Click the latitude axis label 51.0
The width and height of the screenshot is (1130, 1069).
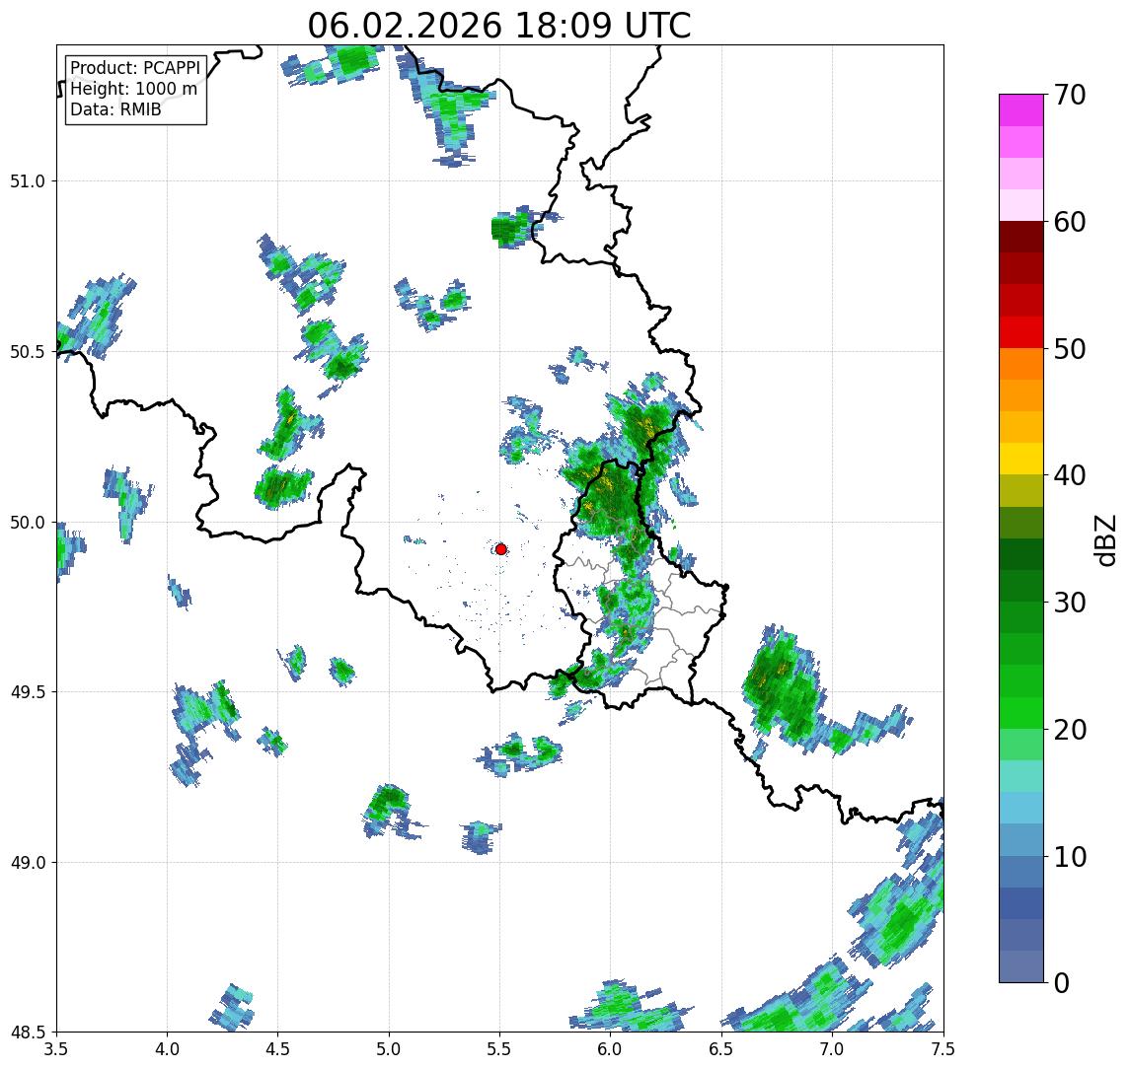[x=28, y=181]
